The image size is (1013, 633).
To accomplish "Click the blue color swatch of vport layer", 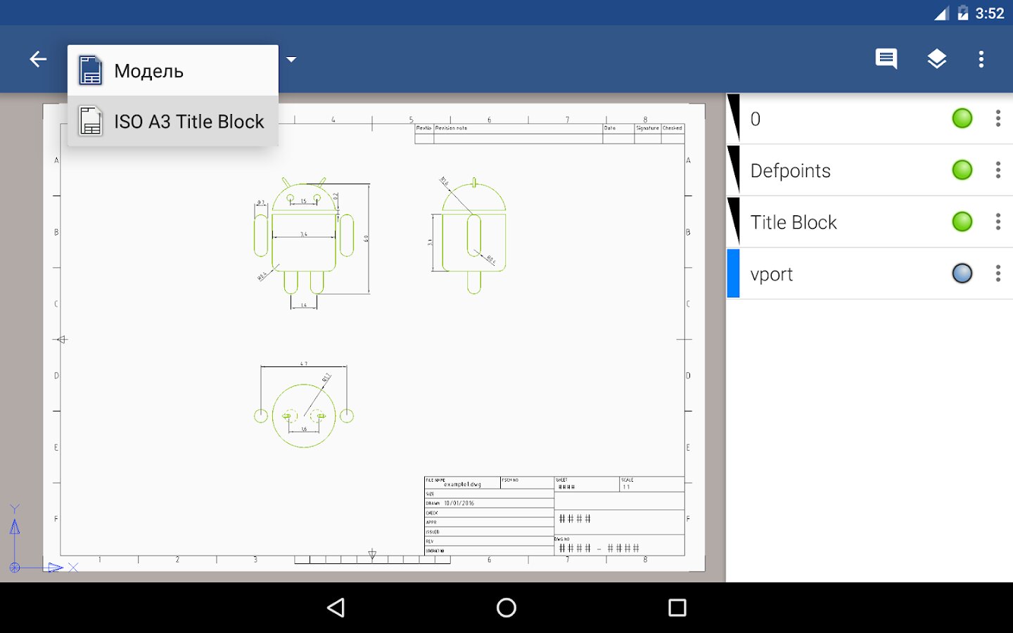I will 732,273.
